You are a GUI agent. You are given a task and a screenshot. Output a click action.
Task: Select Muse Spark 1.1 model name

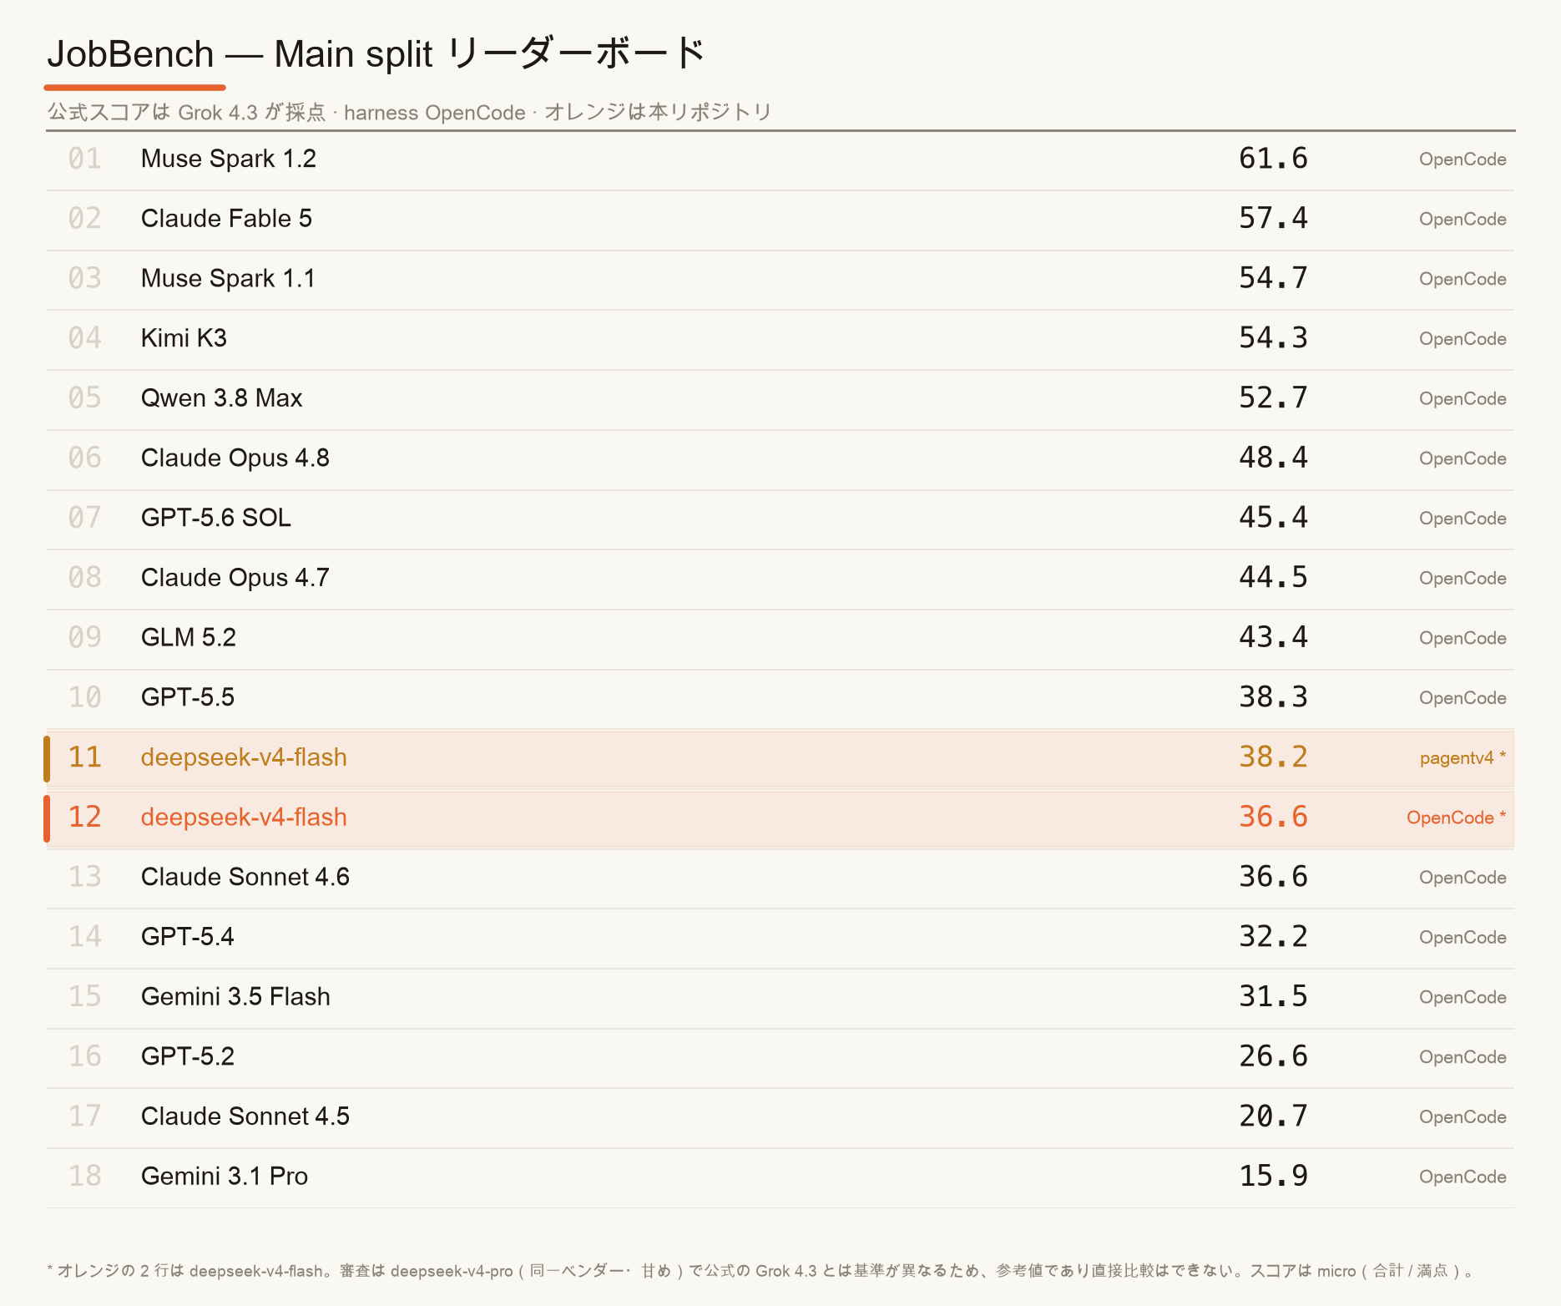228,279
